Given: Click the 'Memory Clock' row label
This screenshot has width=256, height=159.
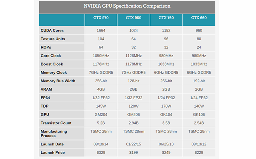Looking at the screenshot, I should click(54, 73).
